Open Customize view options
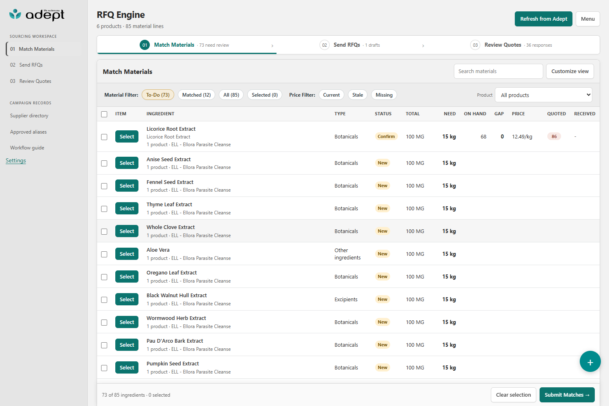This screenshot has height=406, width=609. click(x=570, y=71)
